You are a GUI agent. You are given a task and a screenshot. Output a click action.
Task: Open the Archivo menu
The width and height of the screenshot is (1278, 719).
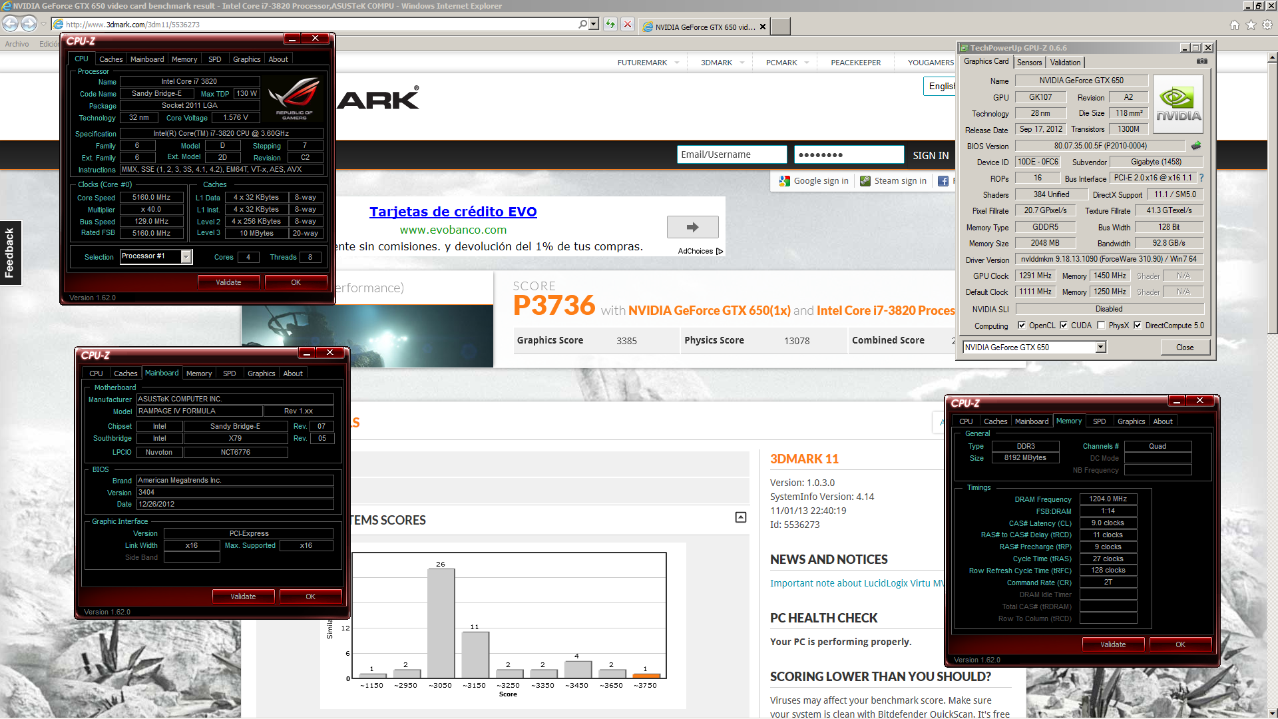(17, 44)
